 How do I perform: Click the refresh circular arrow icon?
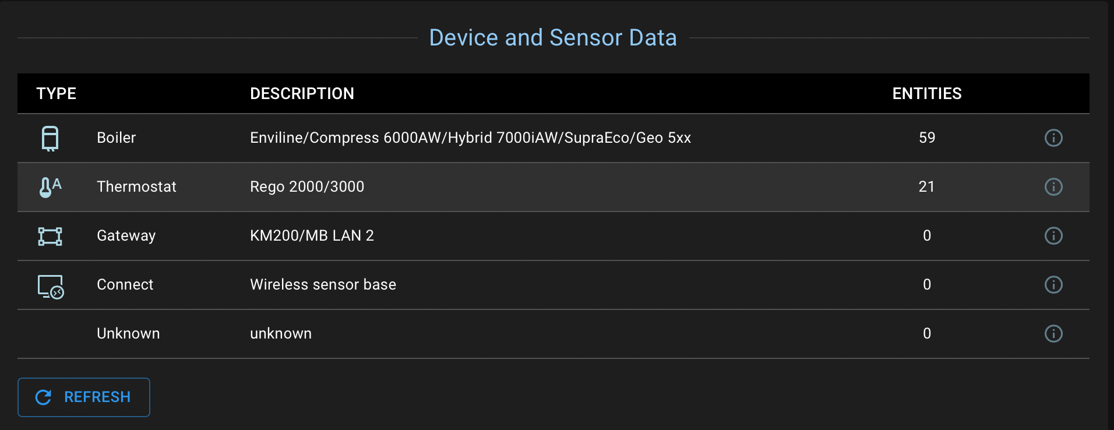click(42, 397)
